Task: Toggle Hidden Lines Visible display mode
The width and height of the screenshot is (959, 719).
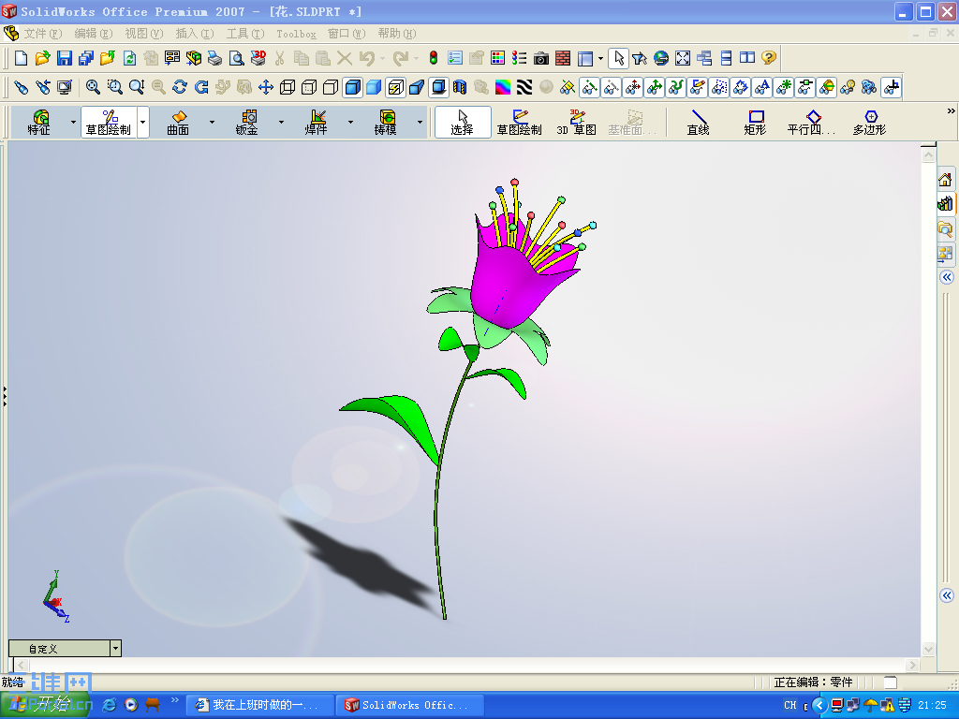Action: tap(307, 87)
